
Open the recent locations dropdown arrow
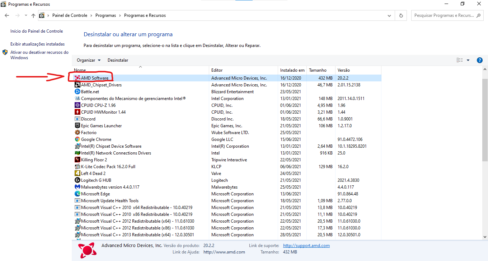(x=26, y=15)
